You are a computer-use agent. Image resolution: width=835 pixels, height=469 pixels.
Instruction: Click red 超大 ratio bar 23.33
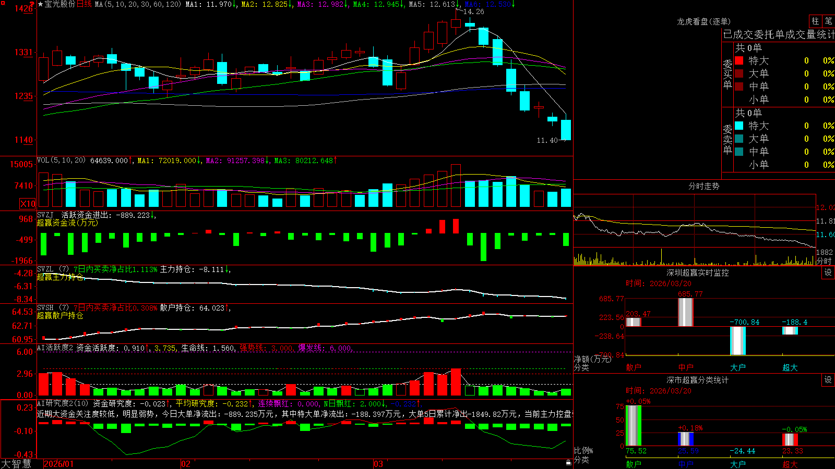(790, 439)
